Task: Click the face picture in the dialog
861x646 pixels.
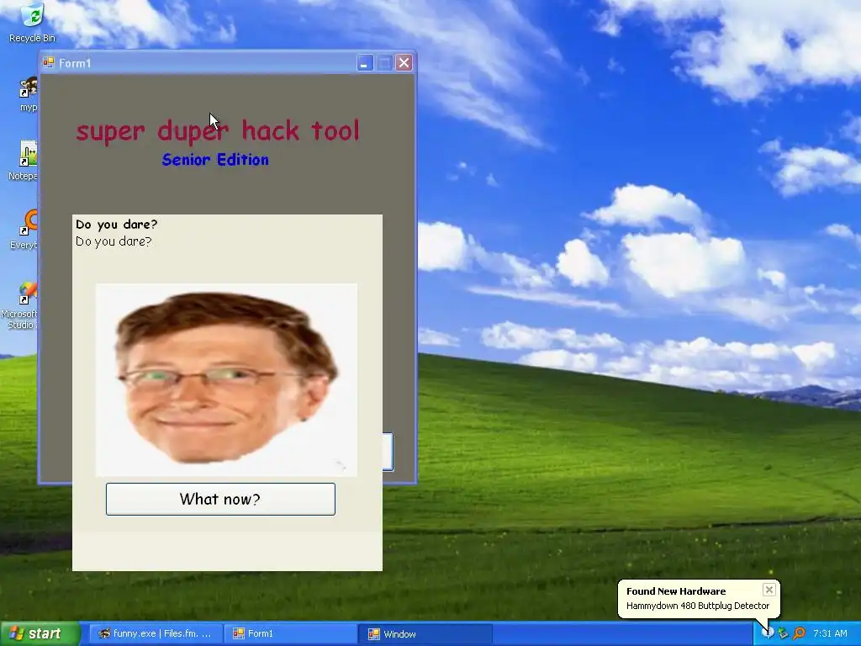Action: (226, 379)
